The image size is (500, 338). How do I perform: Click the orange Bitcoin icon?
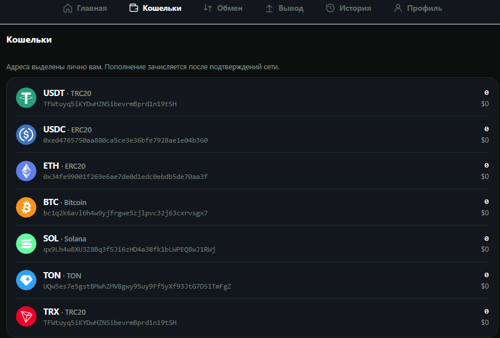pyautogui.click(x=26, y=207)
